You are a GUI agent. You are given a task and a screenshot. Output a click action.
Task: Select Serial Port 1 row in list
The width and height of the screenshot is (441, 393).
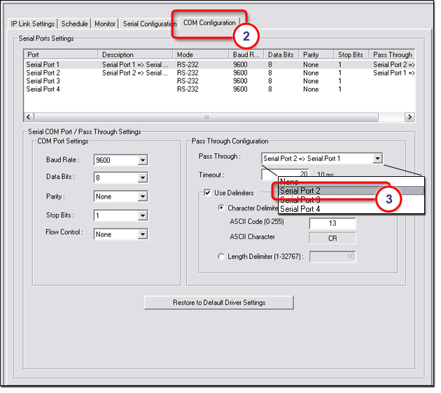click(43, 64)
